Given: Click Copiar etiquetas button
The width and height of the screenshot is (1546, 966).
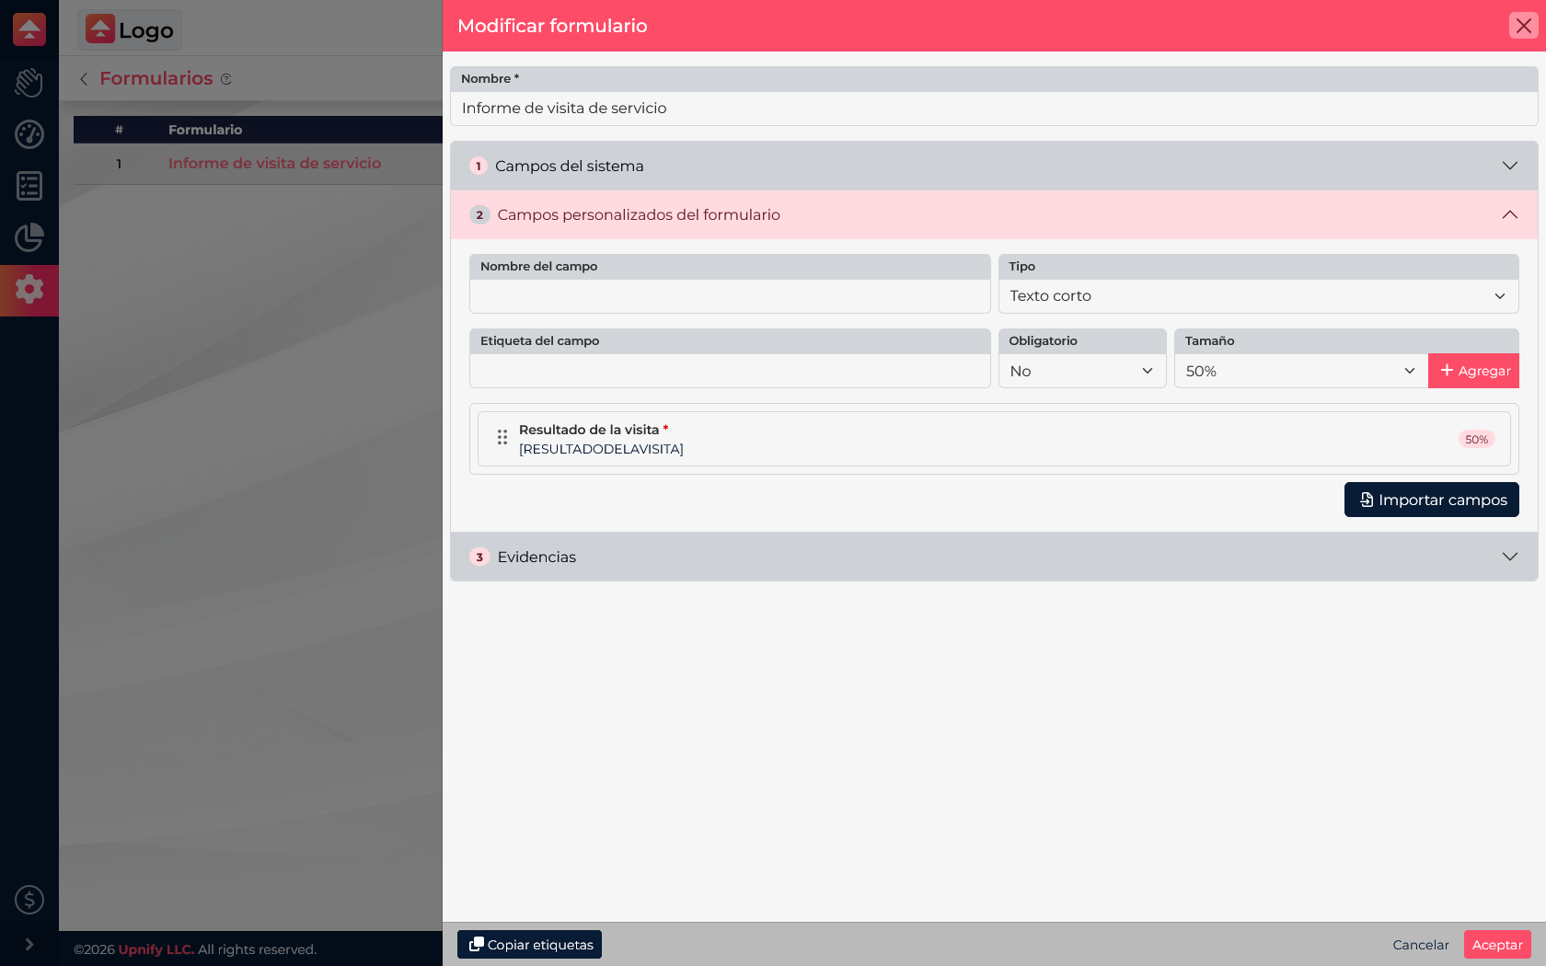Looking at the screenshot, I should click(x=530, y=945).
